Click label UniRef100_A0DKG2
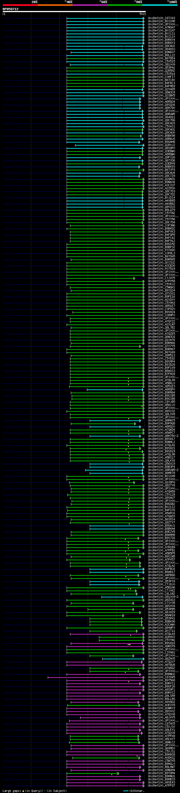180x793 pixels. (x=161, y=758)
